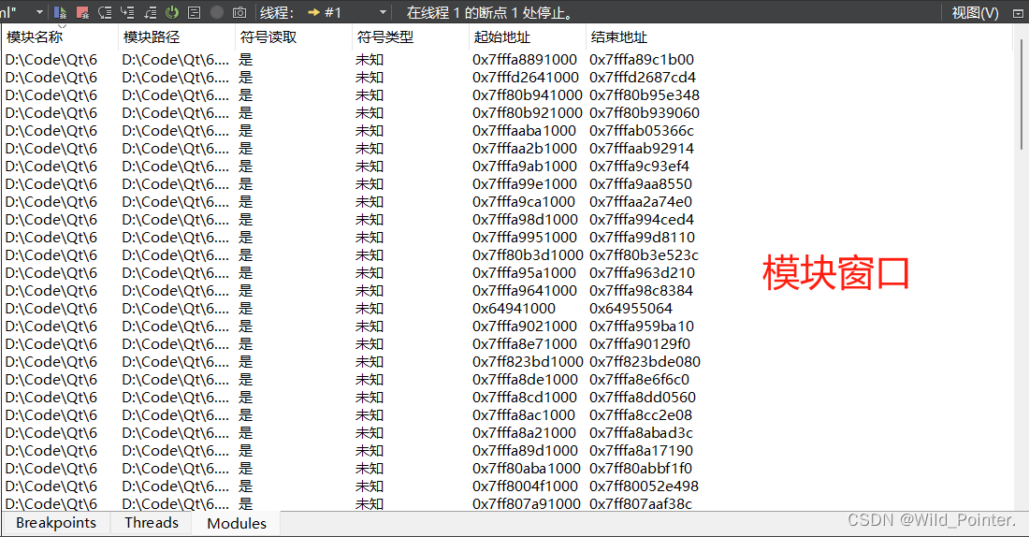
Task: Select start address 0x7ff807a91000
Action: tap(527, 503)
